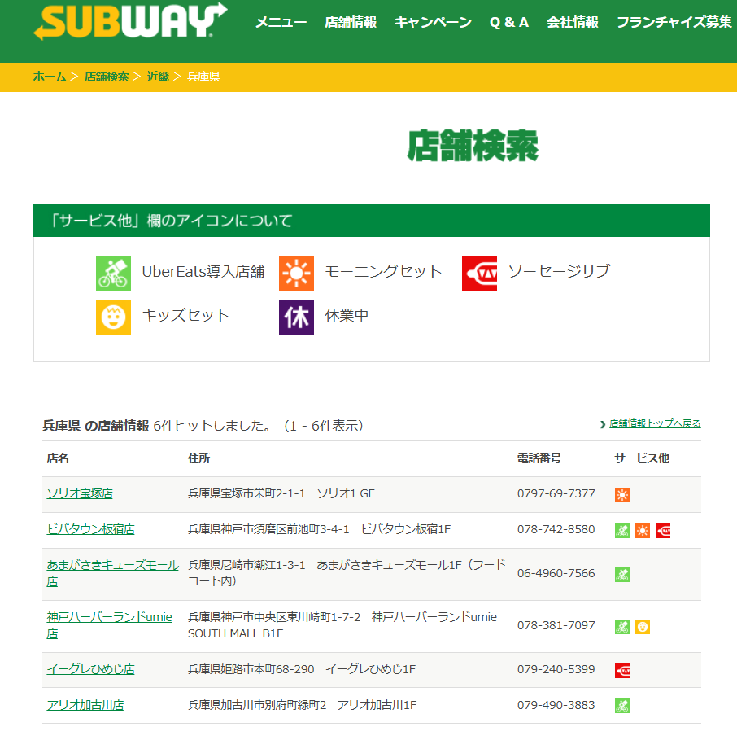Click phone number 078-742-8580

556,529
